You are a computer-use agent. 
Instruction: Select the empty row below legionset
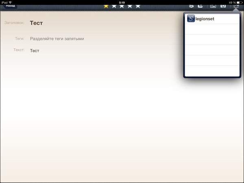(x=212, y=29)
